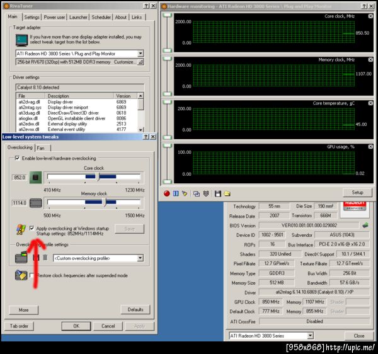This screenshot has width=378, height=354.
Task: Click driver file list scroll up arrow
Action: tap(140, 96)
